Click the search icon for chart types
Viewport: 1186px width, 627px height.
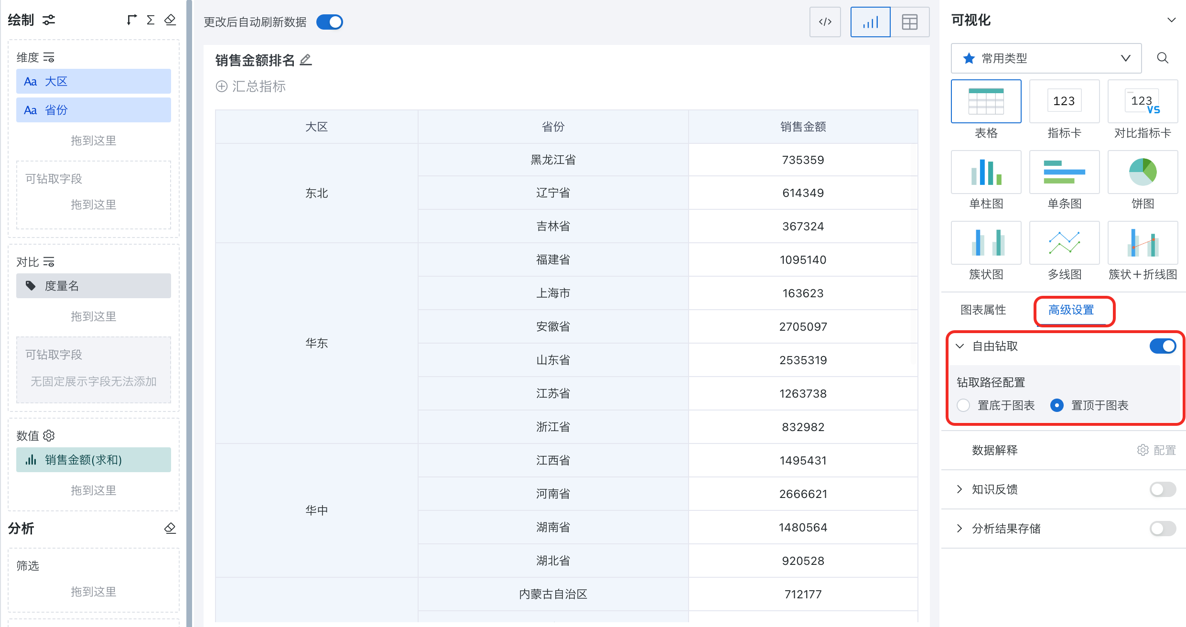1163,58
